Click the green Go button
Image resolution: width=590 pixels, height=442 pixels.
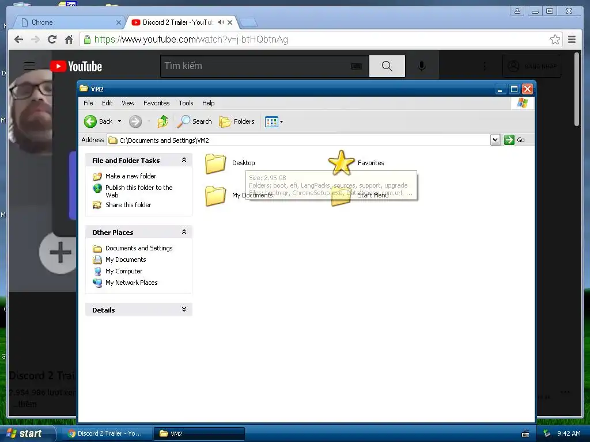[x=515, y=140]
